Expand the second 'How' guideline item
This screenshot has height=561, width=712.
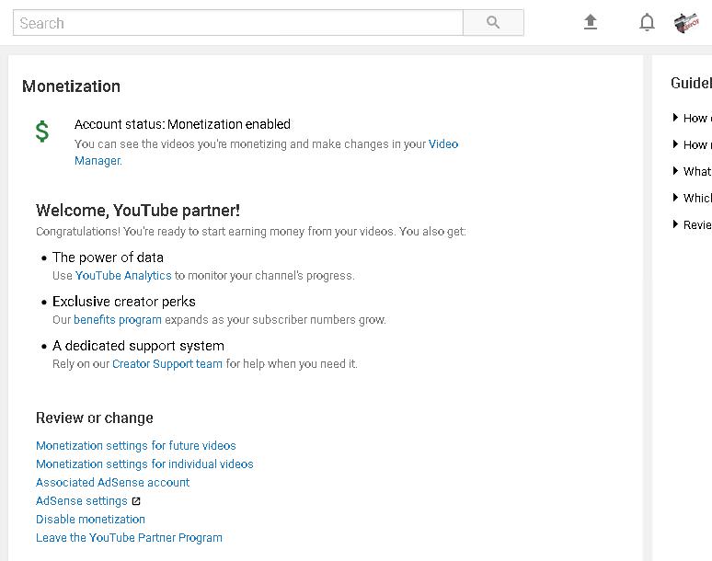(691, 144)
